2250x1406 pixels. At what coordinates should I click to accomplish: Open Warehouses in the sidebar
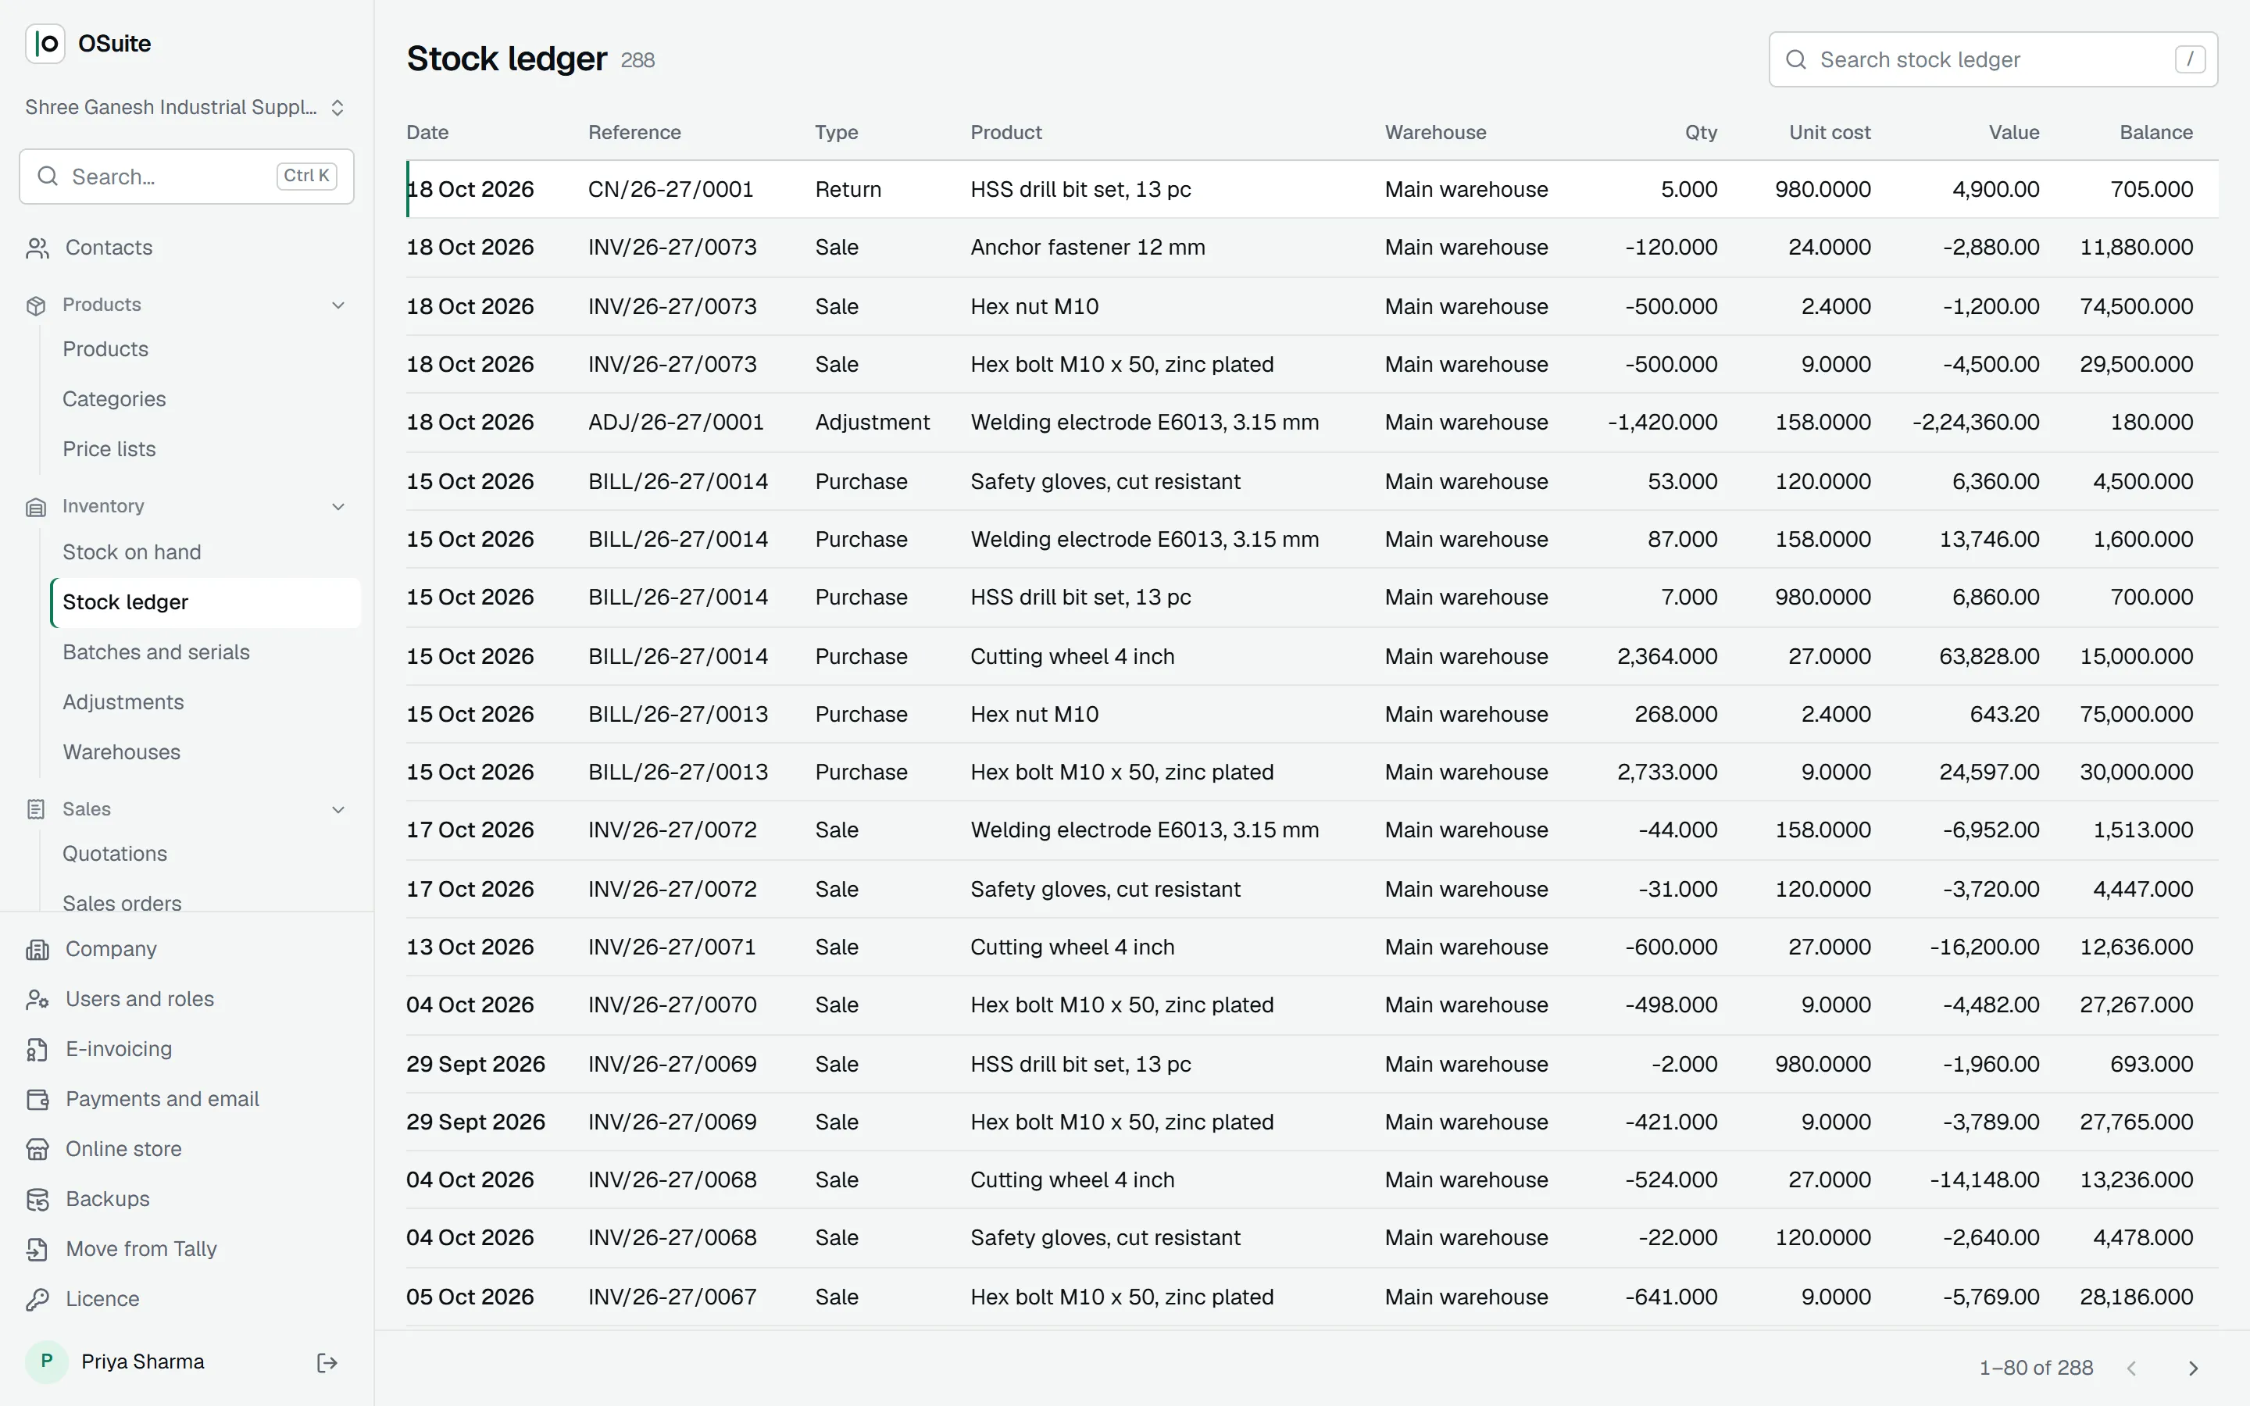tap(205, 752)
